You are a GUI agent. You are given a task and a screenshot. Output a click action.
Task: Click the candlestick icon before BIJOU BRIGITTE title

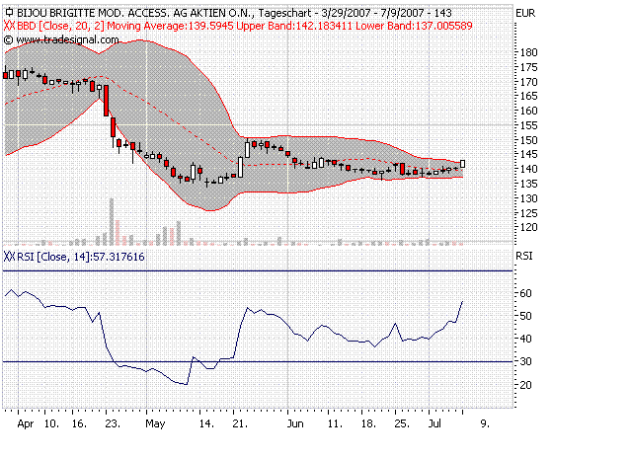point(9,13)
